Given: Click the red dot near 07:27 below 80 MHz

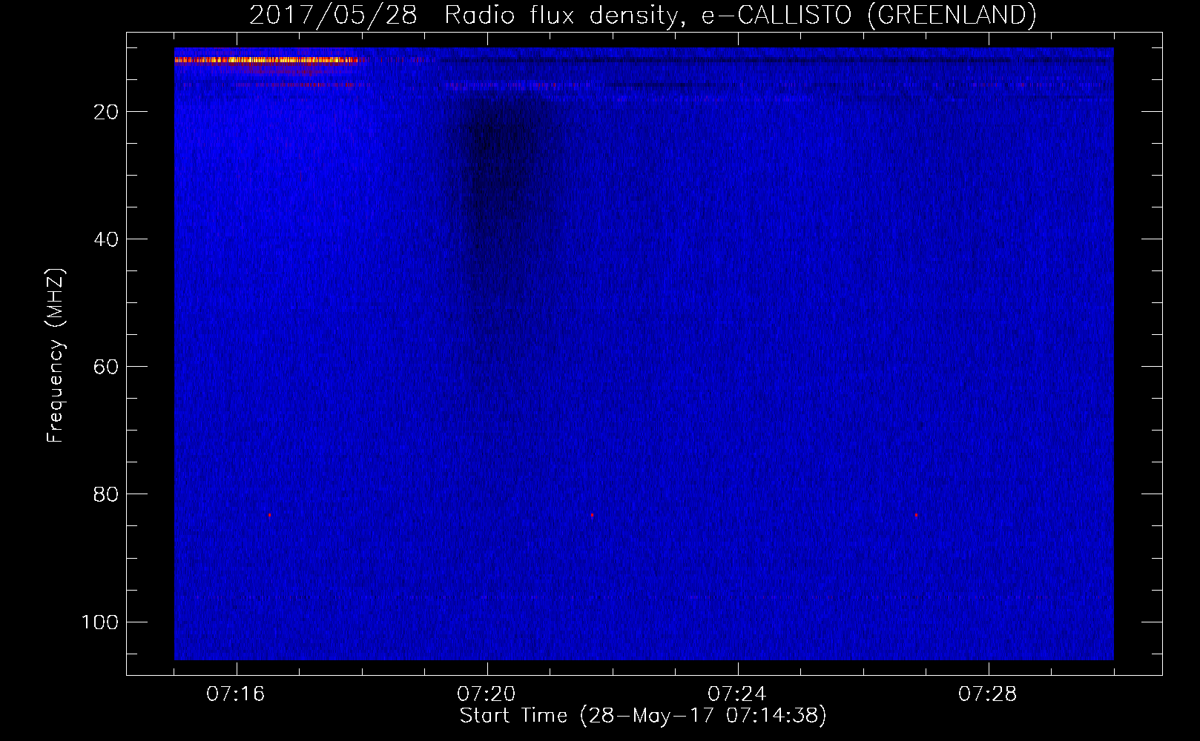Looking at the screenshot, I should 916,515.
